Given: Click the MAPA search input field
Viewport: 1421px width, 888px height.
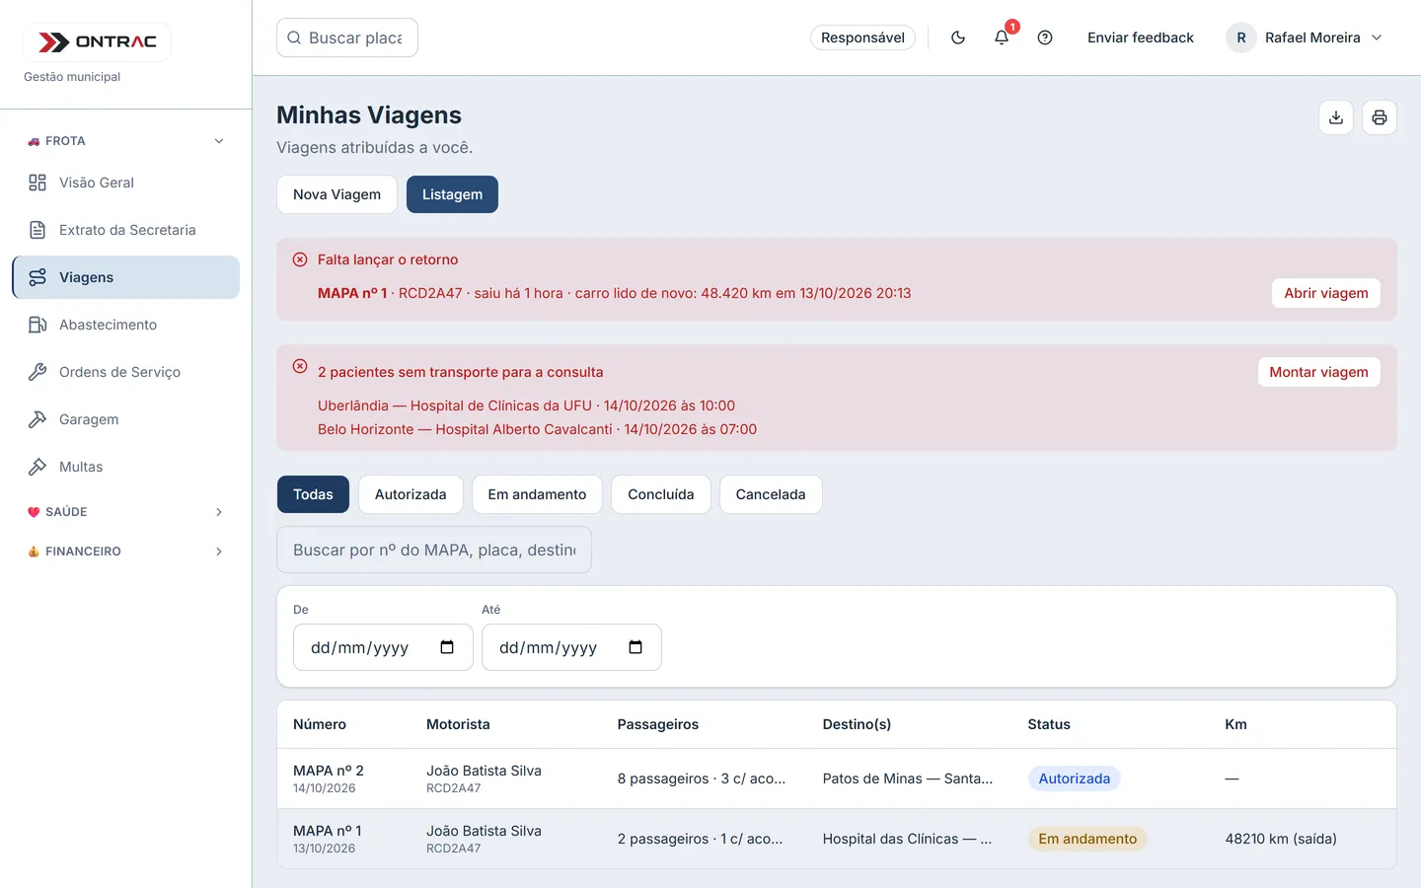Looking at the screenshot, I should (x=434, y=550).
